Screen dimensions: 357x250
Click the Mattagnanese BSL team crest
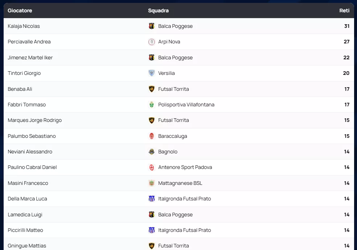[152, 183]
